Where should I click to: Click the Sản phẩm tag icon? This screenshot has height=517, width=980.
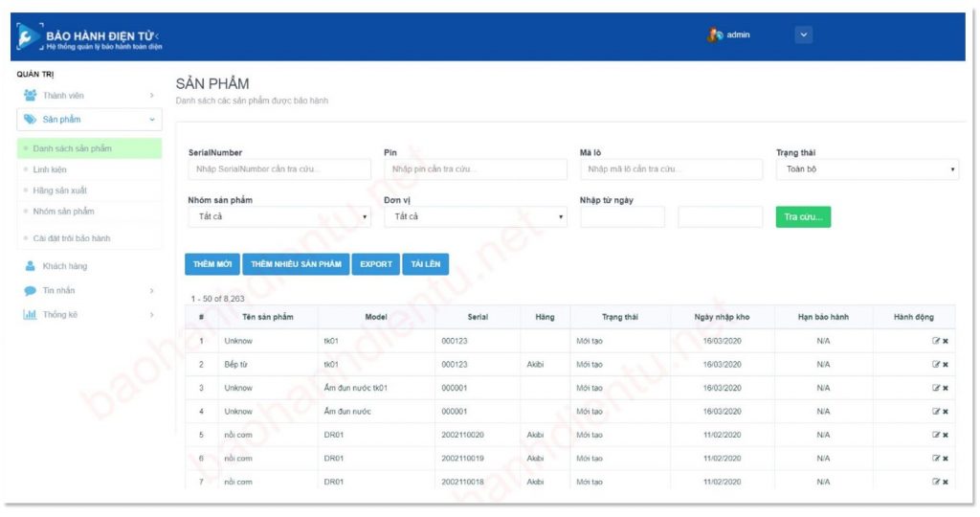[30, 119]
